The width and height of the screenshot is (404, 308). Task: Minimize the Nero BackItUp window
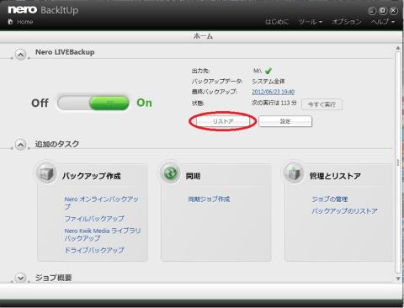tap(372, 11)
